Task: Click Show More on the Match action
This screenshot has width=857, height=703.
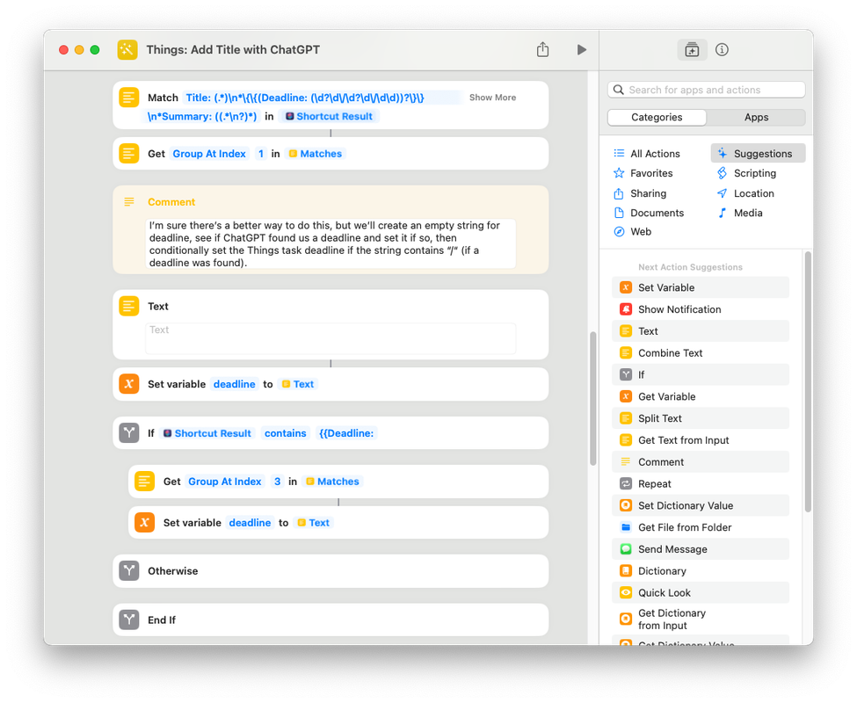Action: (492, 98)
